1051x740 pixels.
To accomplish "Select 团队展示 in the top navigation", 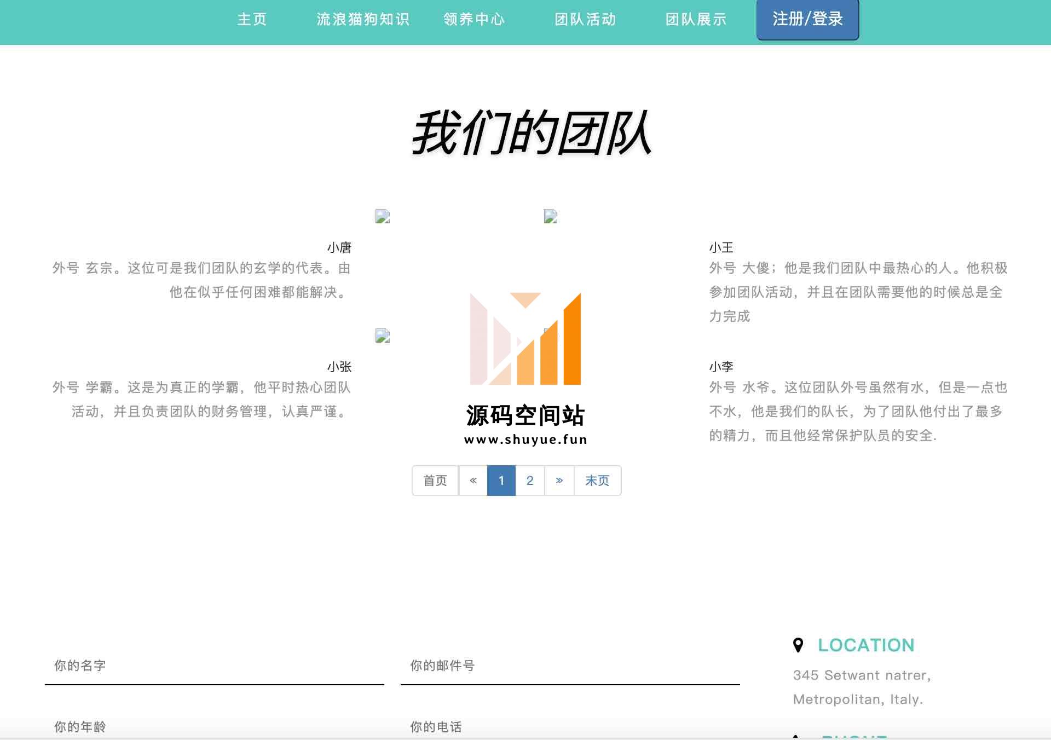I will point(696,20).
